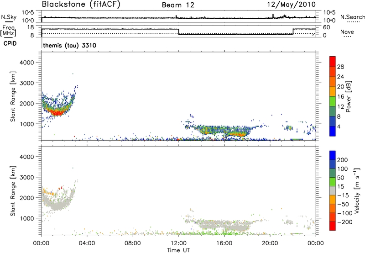Click the 'Freq. [MHz]' label

(9, 31)
